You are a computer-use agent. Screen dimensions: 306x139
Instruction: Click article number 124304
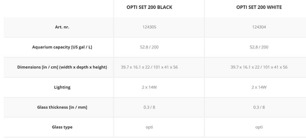[x=259, y=27]
